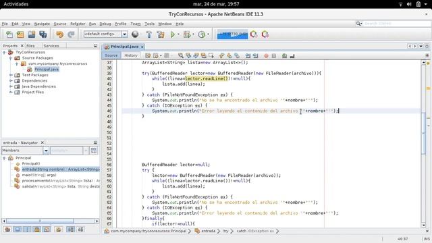Click the first icon right of memory bar
The height and width of the screenshot is (243, 432).
coord(254,34)
